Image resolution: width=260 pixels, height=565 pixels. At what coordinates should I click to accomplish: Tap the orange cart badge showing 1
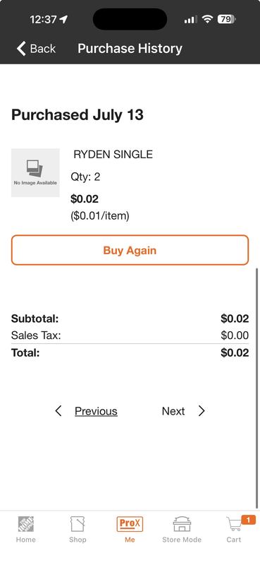click(248, 520)
